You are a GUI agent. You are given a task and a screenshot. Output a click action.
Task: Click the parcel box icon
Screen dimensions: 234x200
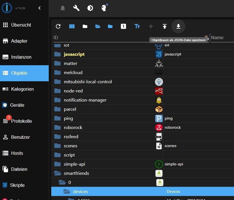(x=159, y=109)
